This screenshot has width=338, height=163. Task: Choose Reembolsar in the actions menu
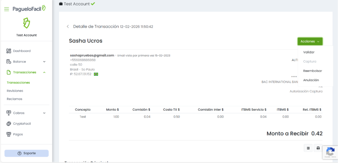[x=313, y=71]
